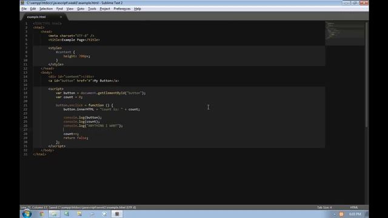Close the example.html tab
Viewport: 388px width, 218px height.
click(x=61, y=17)
